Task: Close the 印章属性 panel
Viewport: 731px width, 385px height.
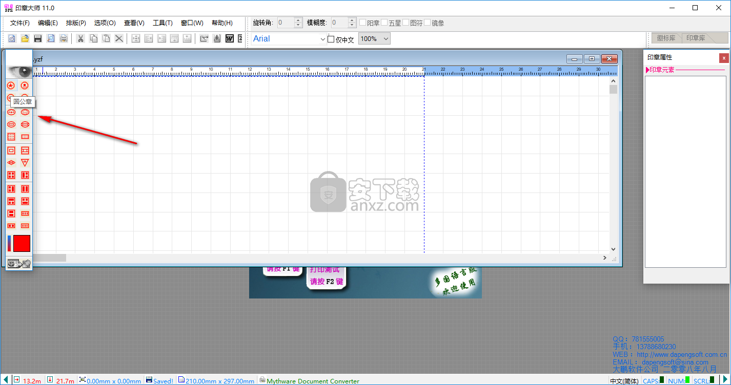Action: (x=723, y=58)
